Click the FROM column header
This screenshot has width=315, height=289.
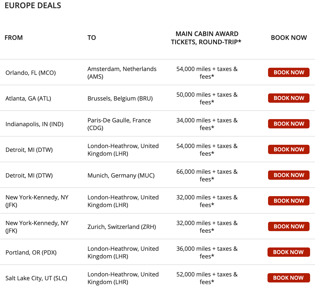click(14, 38)
